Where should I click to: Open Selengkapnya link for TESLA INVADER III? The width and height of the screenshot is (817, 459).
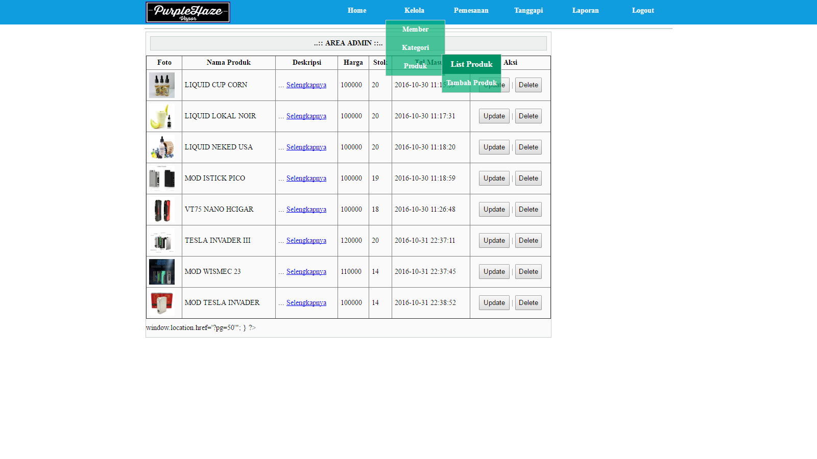(x=306, y=241)
